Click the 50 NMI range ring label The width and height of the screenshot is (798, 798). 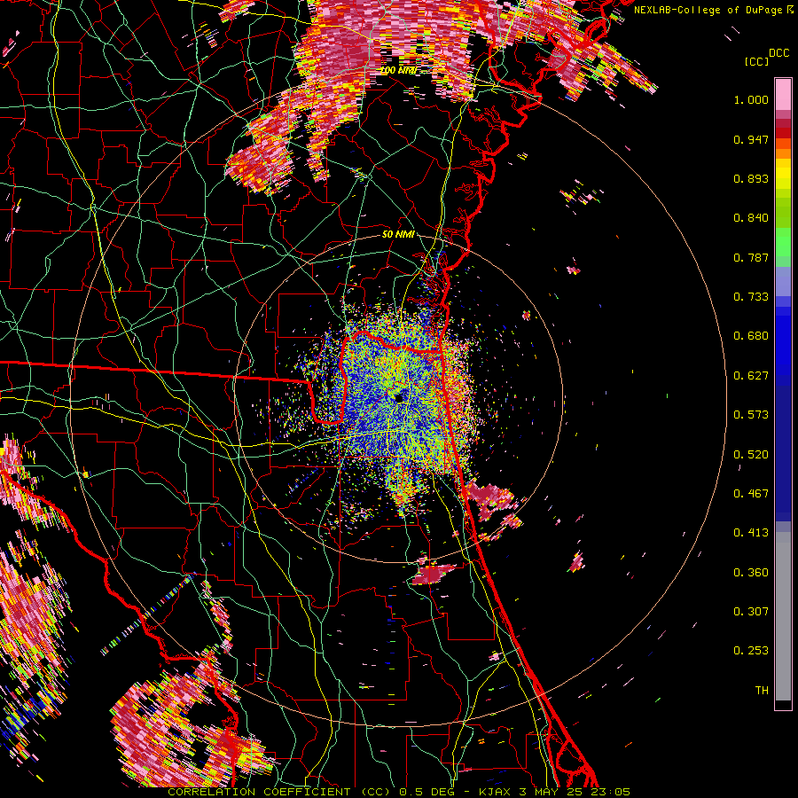(x=398, y=235)
